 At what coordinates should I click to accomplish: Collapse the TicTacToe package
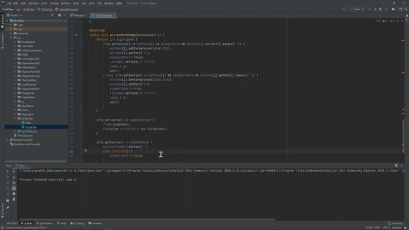pos(15,118)
